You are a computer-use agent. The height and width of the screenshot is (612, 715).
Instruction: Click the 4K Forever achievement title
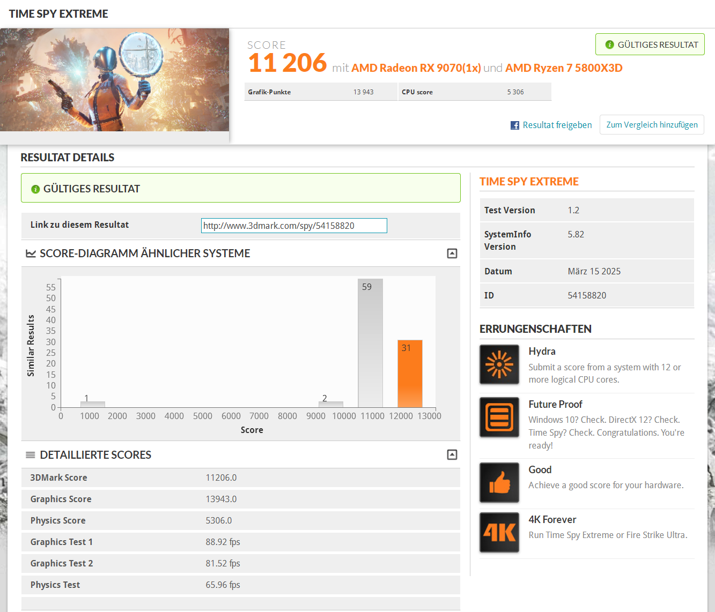(x=552, y=519)
